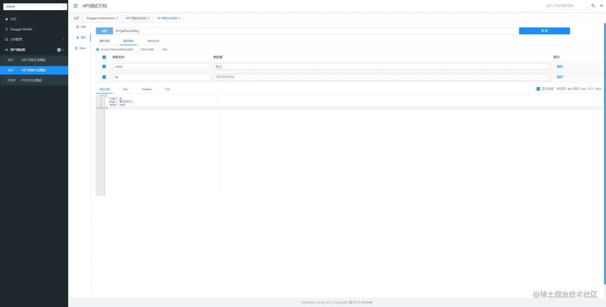This screenshot has width=606, height=307.
Task: Click the 张三 parameter value field
Action: click(382, 67)
